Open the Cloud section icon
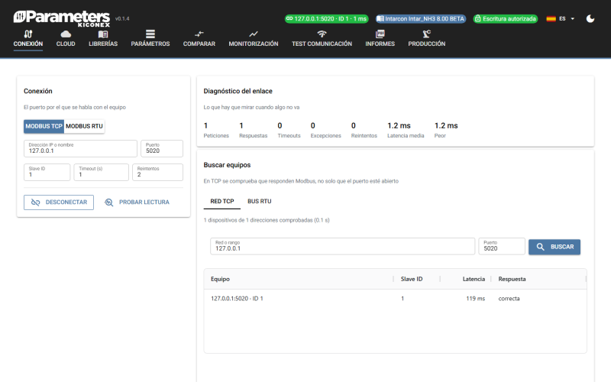Screen dimensions: 611x382 point(66,34)
